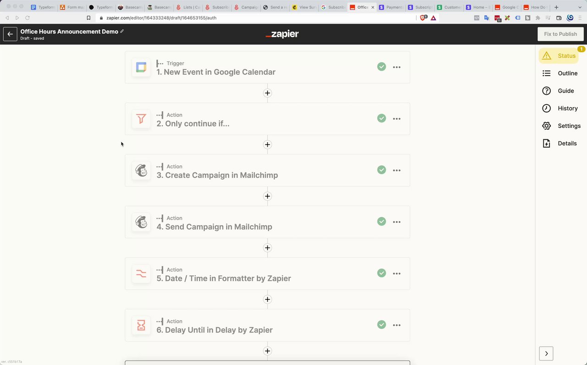The image size is (587, 365).
Task: Click the Filter step funnel icon
Action: pyautogui.click(x=141, y=119)
